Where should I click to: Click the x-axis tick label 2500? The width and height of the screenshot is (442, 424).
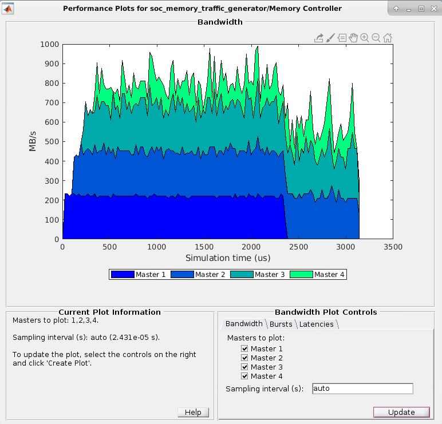pos(298,247)
